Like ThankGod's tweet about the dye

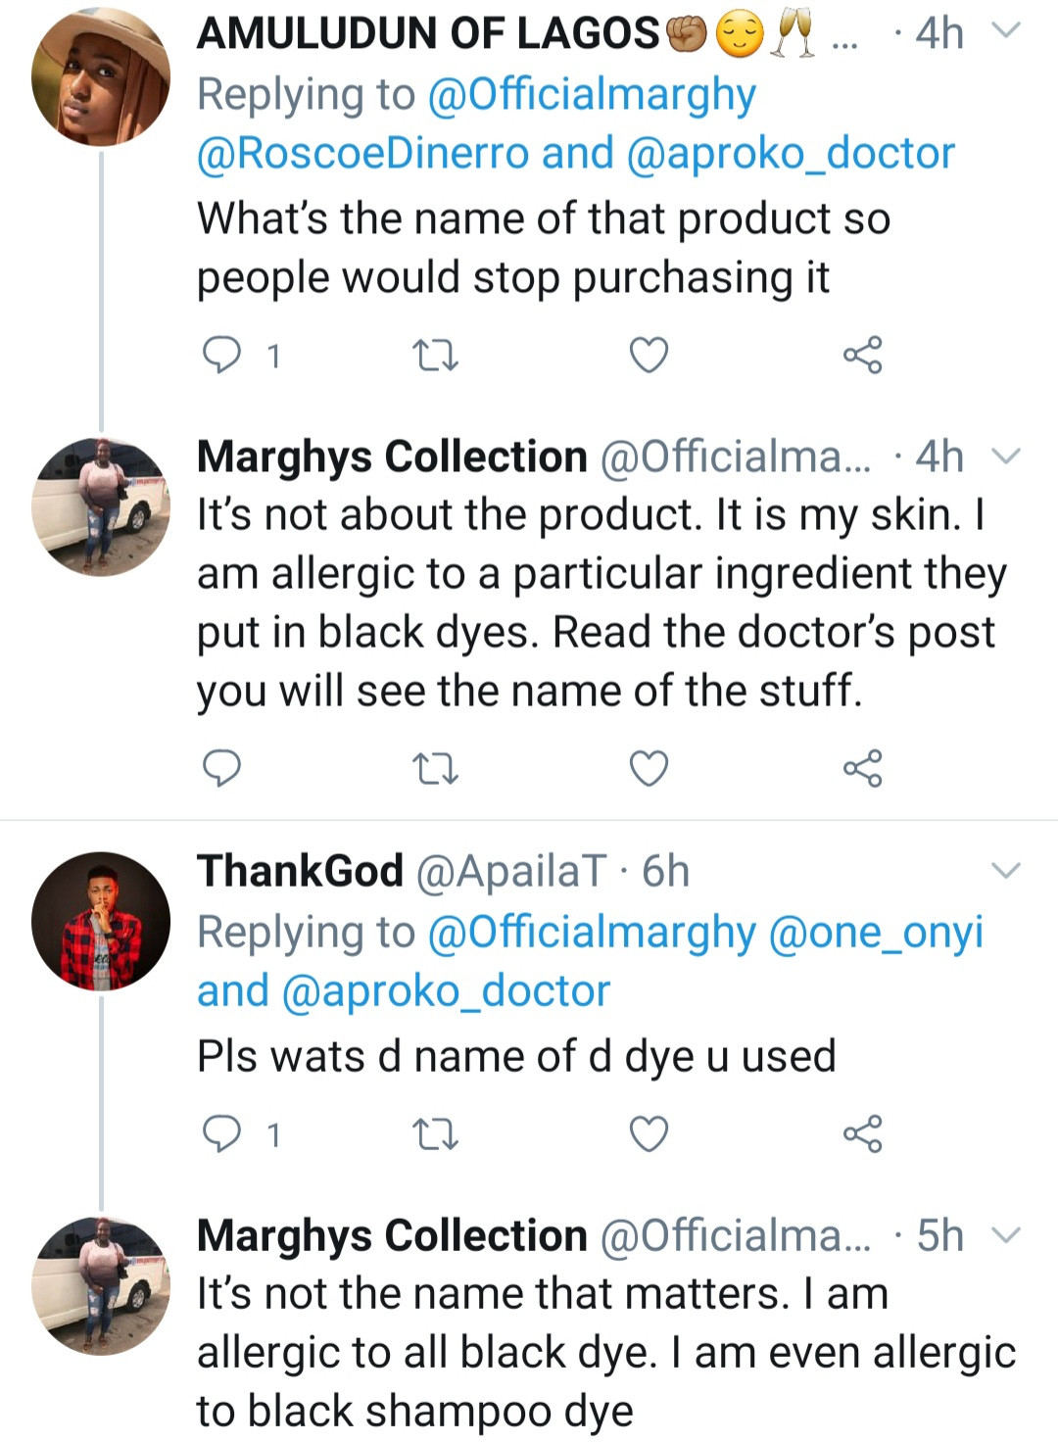point(649,1133)
